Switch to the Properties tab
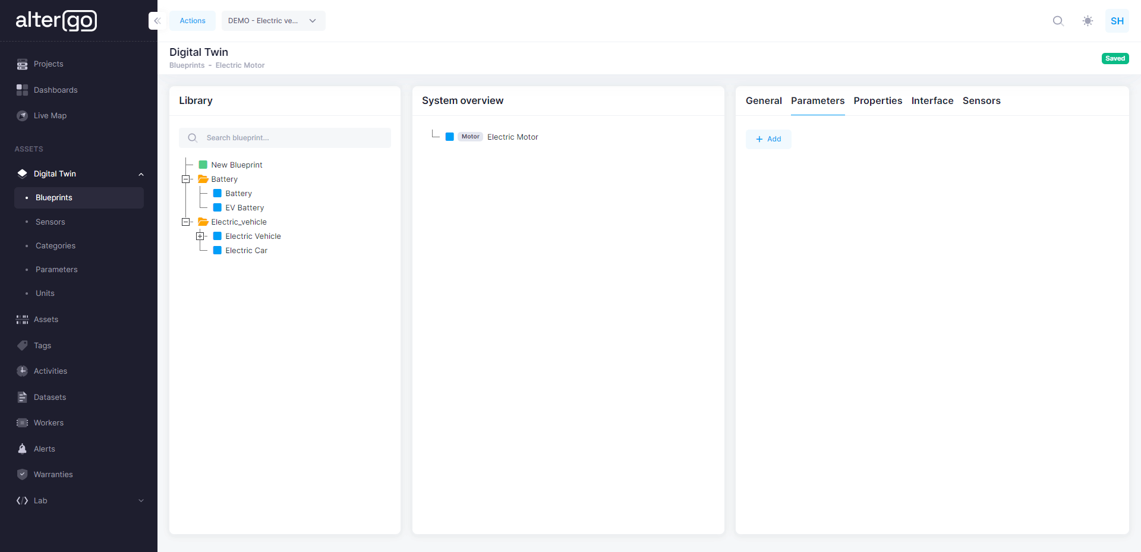Image resolution: width=1141 pixels, height=552 pixels. tap(878, 101)
